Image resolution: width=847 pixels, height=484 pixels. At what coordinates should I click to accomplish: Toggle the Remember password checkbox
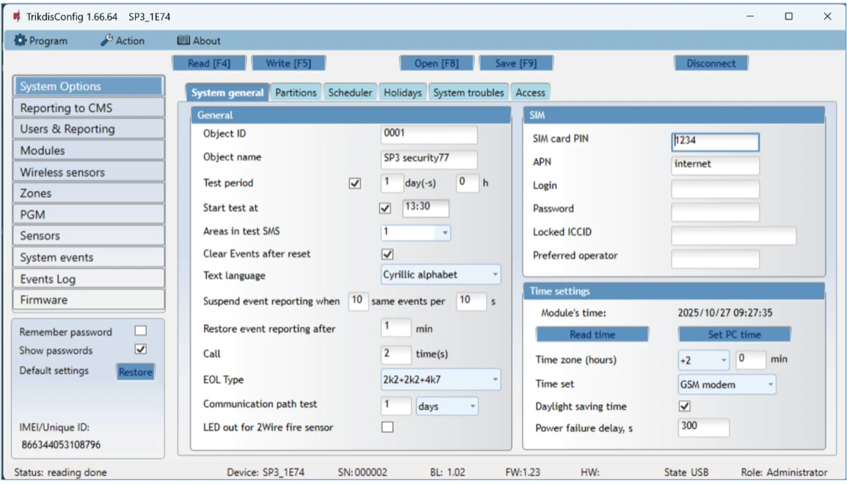140,331
